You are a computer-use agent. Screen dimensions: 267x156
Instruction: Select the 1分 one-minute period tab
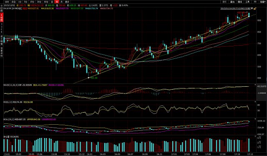coord(20,2)
